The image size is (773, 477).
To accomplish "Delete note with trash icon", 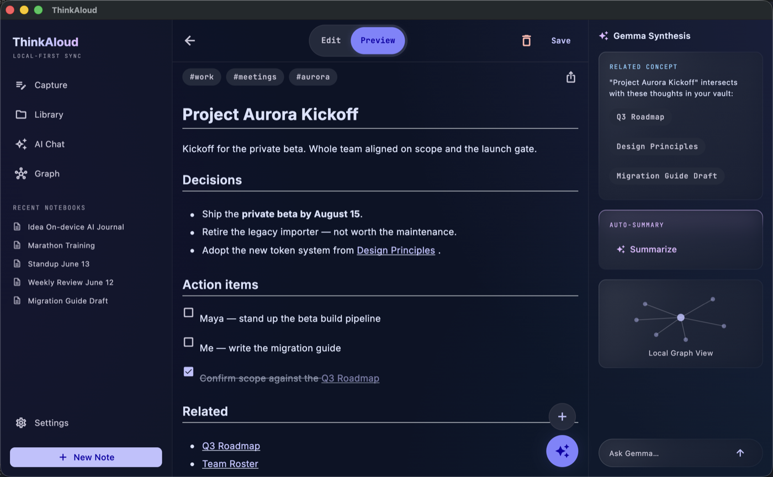I will pyautogui.click(x=526, y=40).
